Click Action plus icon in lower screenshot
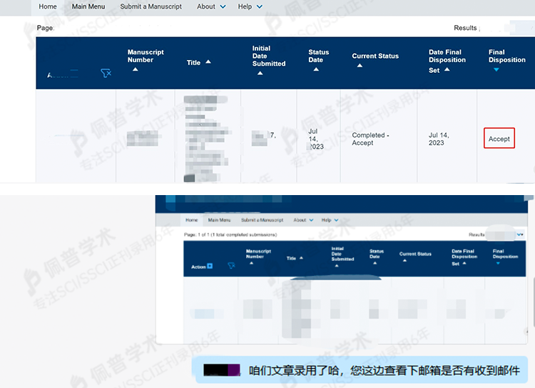The width and height of the screenshot is (535, 388). tap(209, 266)
